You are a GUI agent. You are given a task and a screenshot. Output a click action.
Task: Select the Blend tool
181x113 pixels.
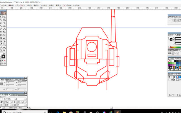4,44
